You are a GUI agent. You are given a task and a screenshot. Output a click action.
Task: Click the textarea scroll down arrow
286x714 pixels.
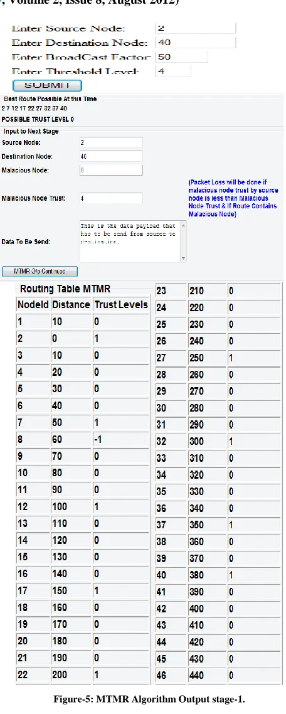tap(184, 258)
